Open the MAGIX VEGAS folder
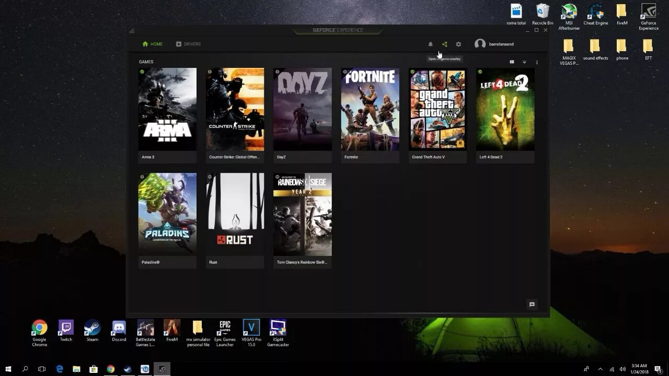The image size is (669, 376). coord(569,52)
